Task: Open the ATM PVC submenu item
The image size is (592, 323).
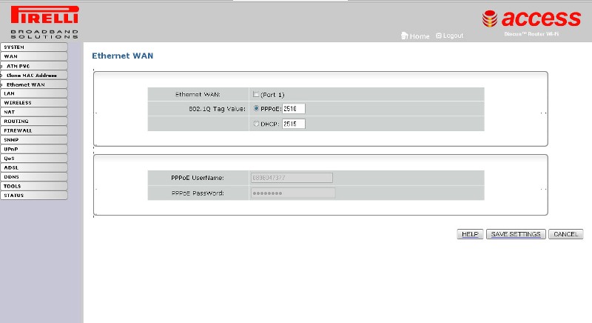Action: (33, 66)
